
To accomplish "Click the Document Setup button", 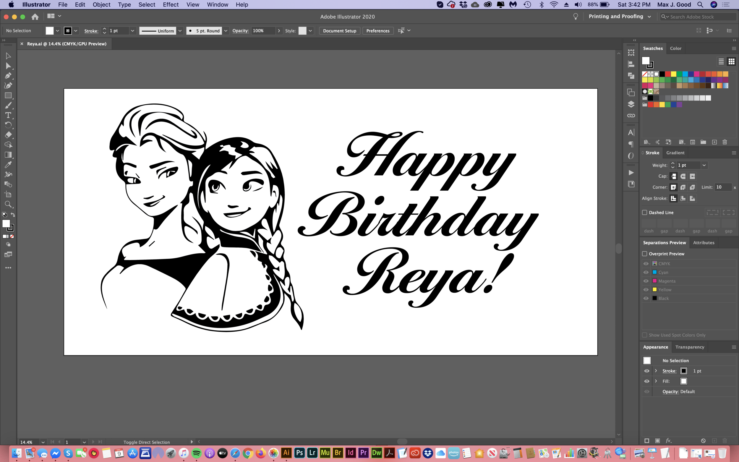I will [x=339, y=31].
